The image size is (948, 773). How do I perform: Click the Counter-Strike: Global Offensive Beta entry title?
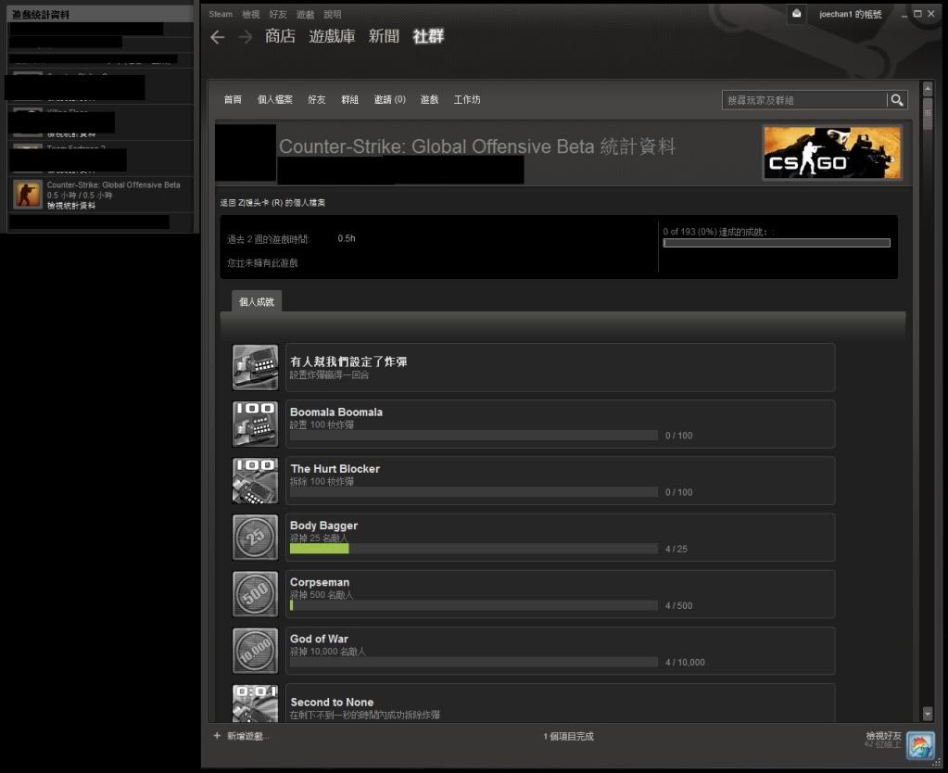[114, 185]
